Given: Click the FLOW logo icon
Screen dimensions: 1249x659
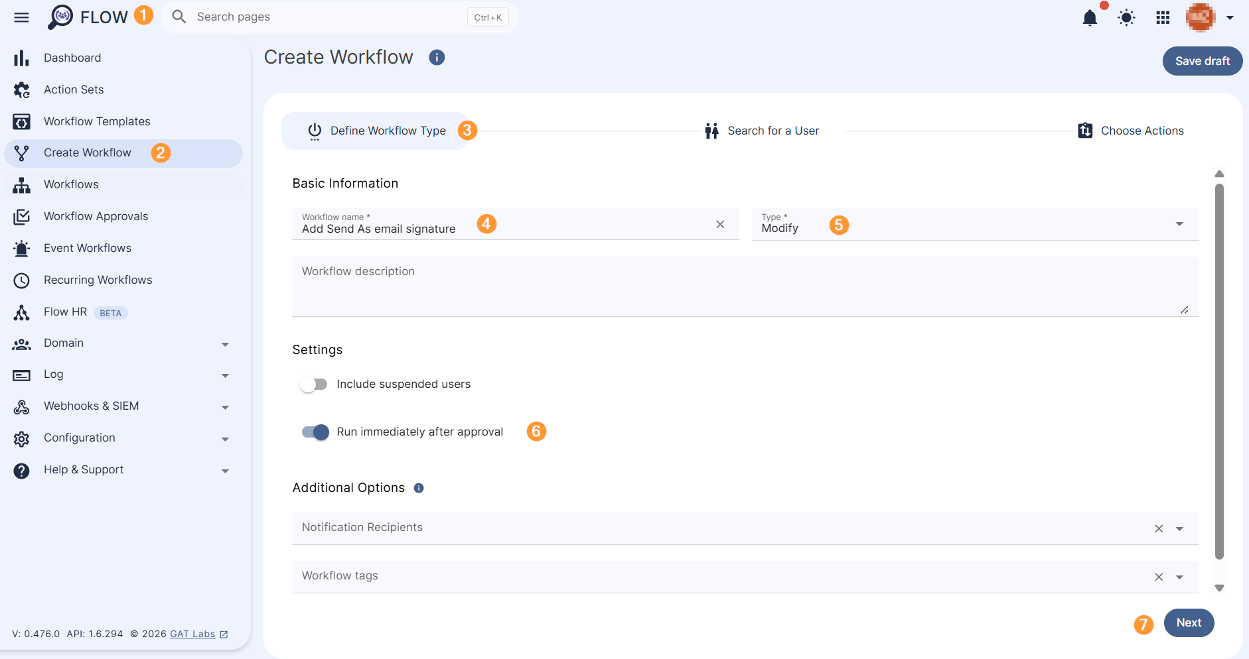Looking at the screenshot, I should [60, 17].
